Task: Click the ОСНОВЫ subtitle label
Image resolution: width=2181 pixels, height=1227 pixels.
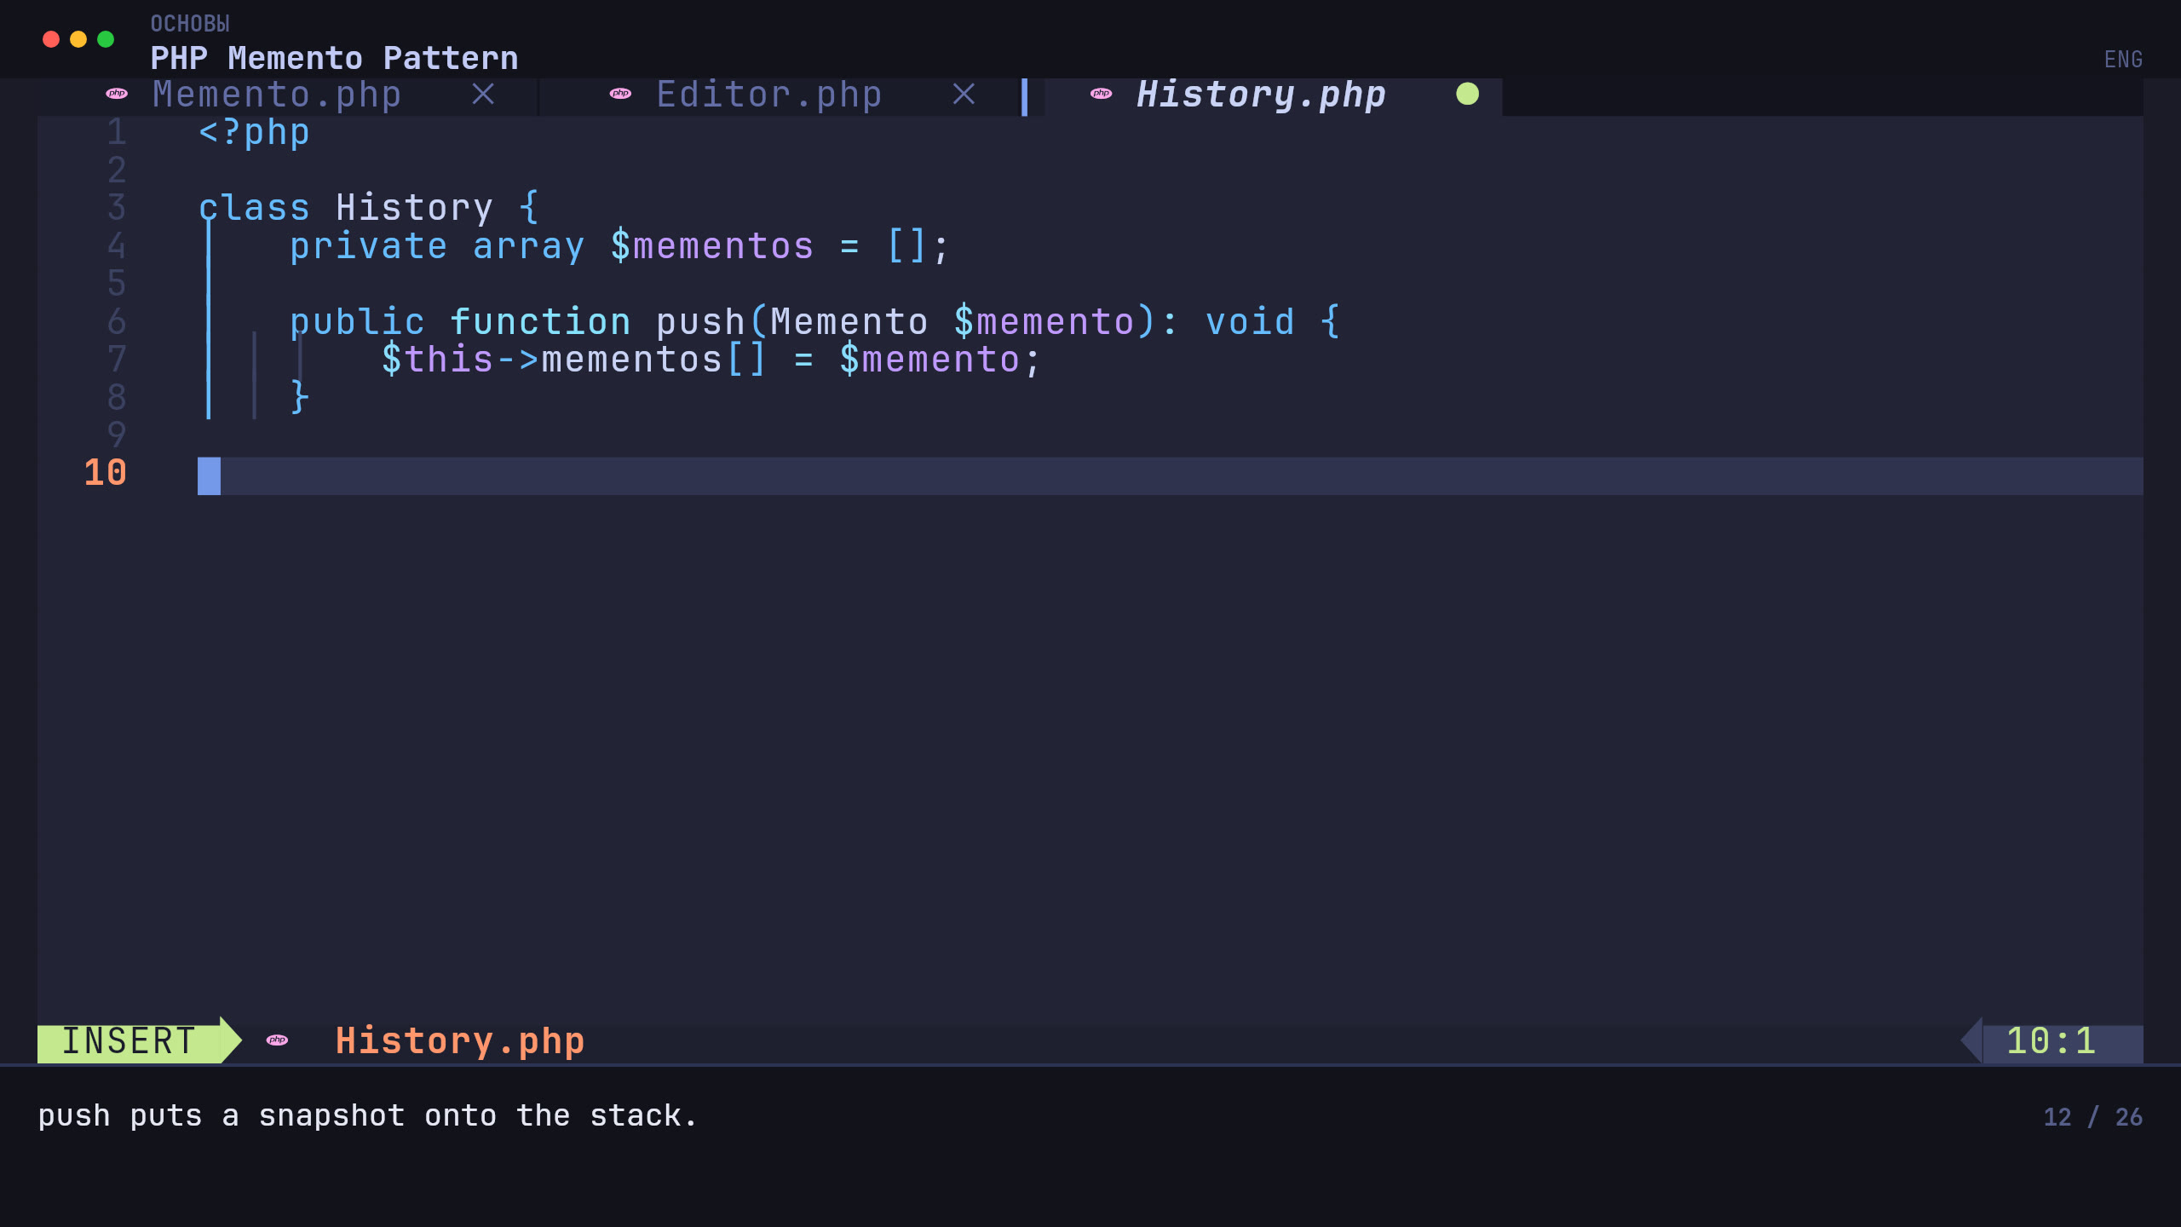Action: [x=190, y=23]
